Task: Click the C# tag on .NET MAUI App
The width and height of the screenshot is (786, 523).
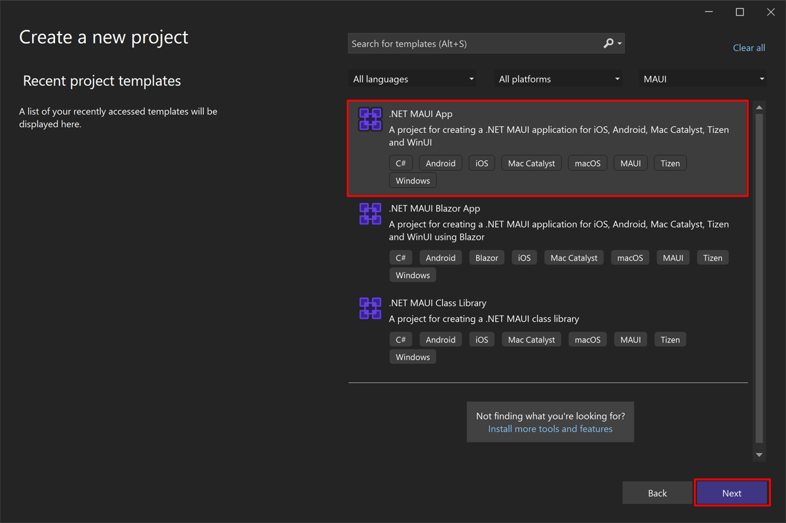Action: [400, 162]
